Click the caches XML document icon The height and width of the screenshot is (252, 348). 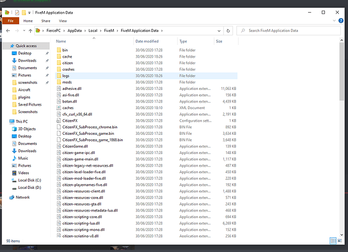pos(59,108)
